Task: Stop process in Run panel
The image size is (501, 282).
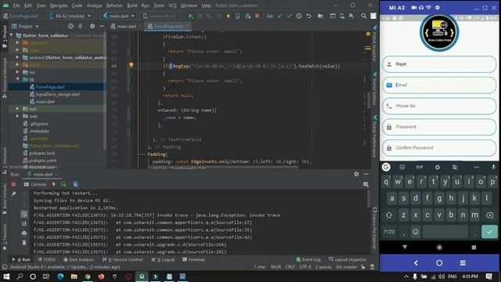Action: click(x=14, y=185)
